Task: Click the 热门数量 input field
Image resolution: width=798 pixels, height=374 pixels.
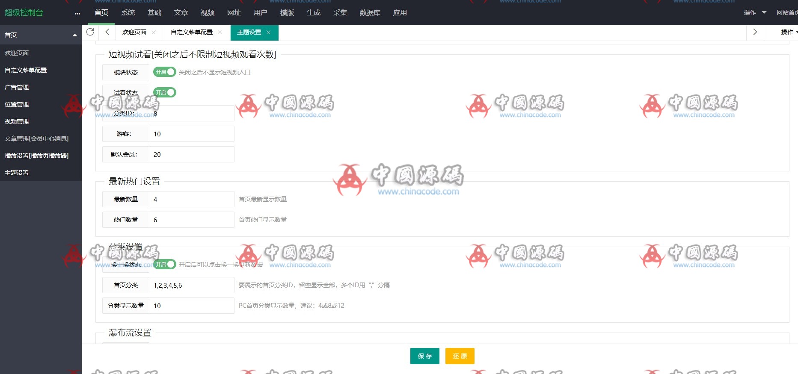Action: 192,220
